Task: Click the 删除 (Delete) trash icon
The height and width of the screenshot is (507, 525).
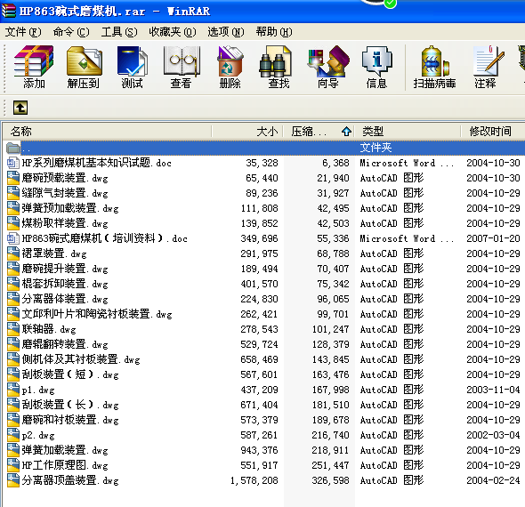Action: (230, 67)
